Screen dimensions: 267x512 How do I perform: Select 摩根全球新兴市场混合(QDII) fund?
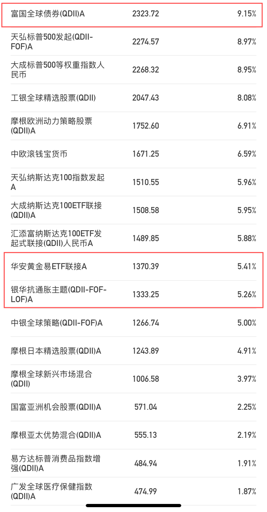[x=133, y=379]
